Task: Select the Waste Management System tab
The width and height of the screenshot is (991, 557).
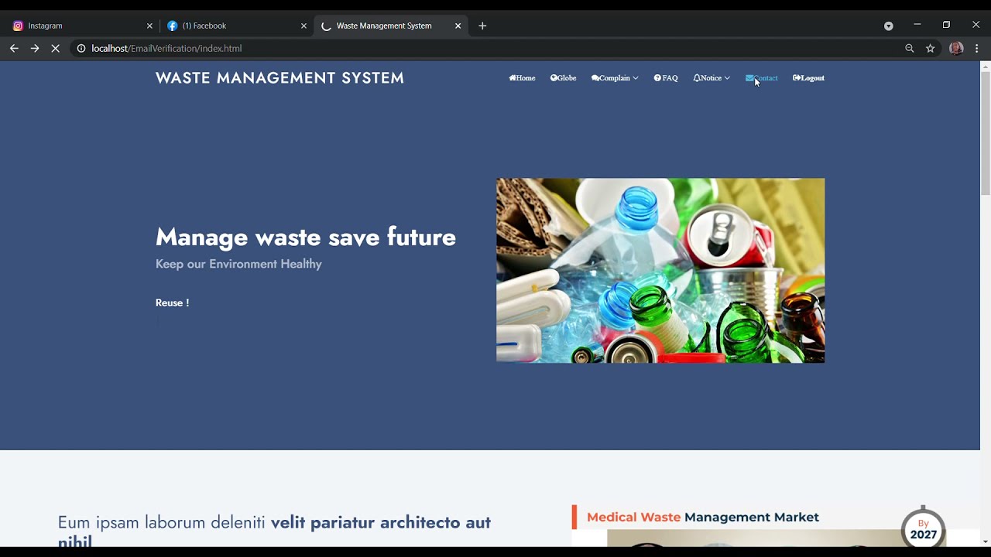Action: [391, 26]
